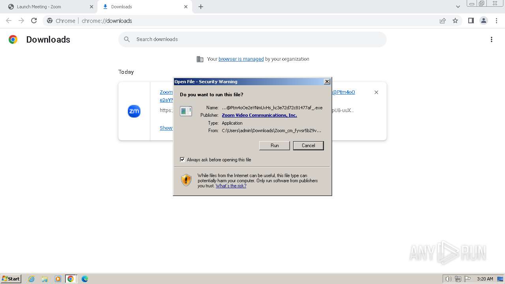
Task: Open File Explorer from taskbar
Action: pos(45,279)
